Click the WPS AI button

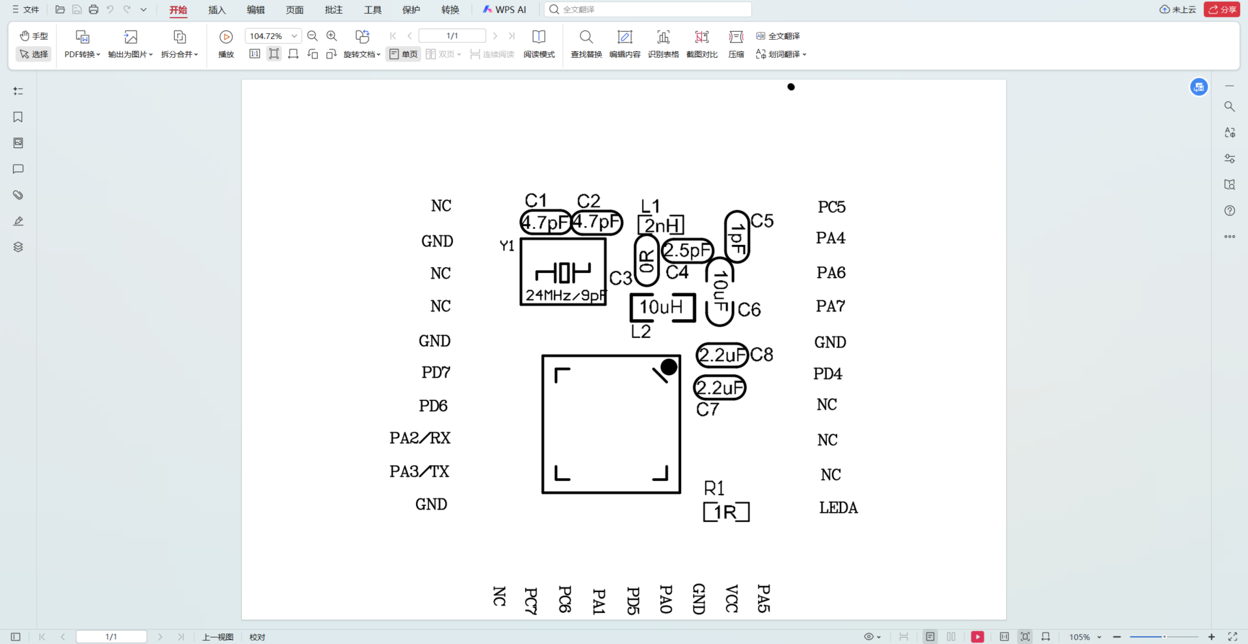click(504, 10)
